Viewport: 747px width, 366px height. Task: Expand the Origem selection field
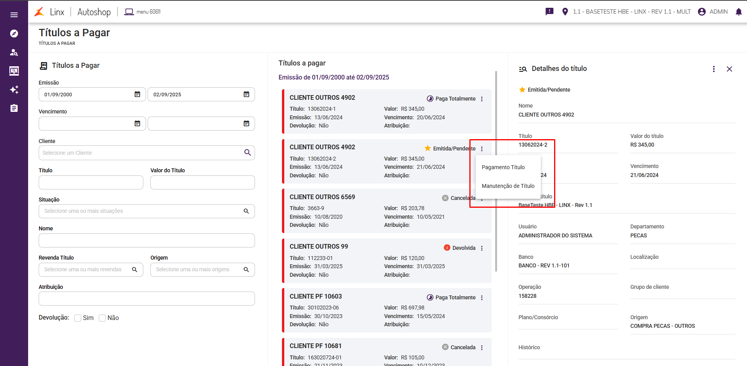coord(202,270)
